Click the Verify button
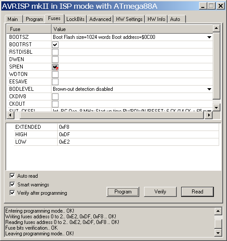This screenshot has height=241, width=227. click(160, 192)
